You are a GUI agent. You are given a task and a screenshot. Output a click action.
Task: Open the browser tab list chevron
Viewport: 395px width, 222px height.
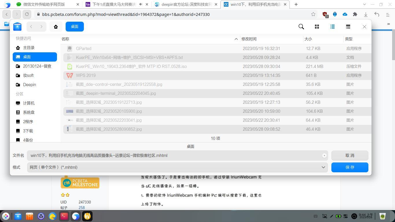coord(364,4)
